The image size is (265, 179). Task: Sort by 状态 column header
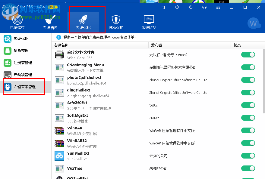click(x=248, y=45)
